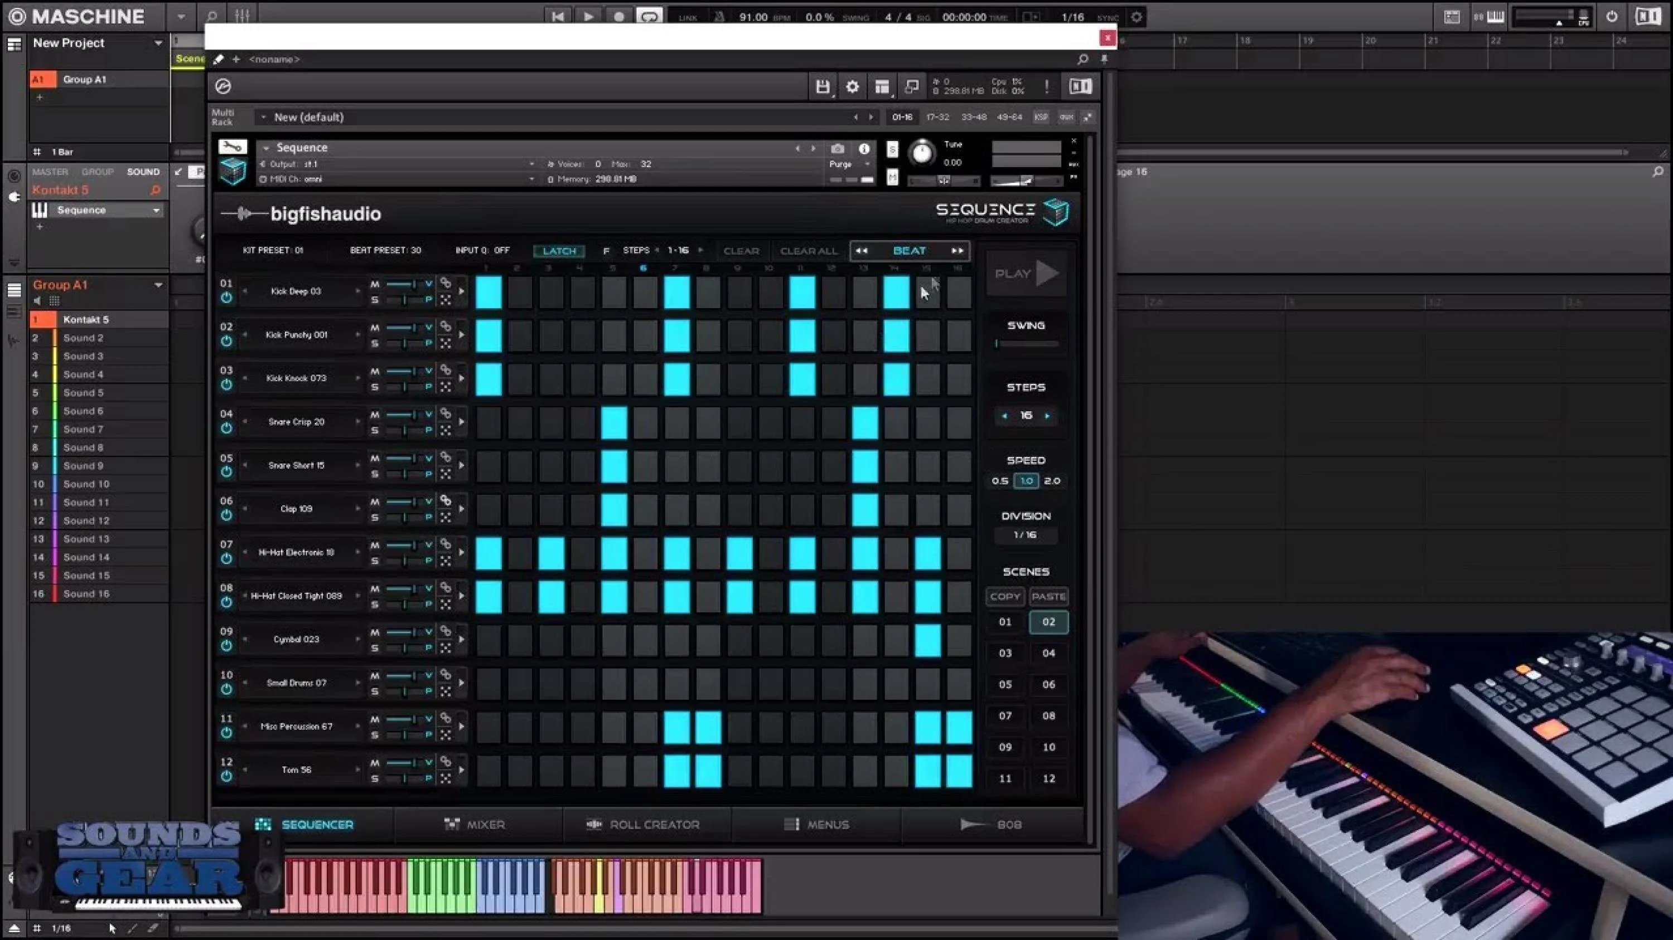The image size is (1673, 940).
Task: Open the New (default) multi rack dropdown
Action: pyautogui.click(x=263, y=118)
